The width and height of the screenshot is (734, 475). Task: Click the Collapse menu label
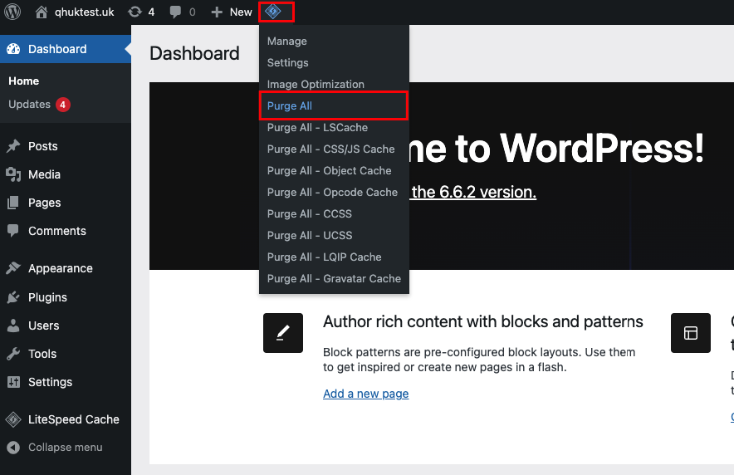pyautogui.click(x=65, y=448)
